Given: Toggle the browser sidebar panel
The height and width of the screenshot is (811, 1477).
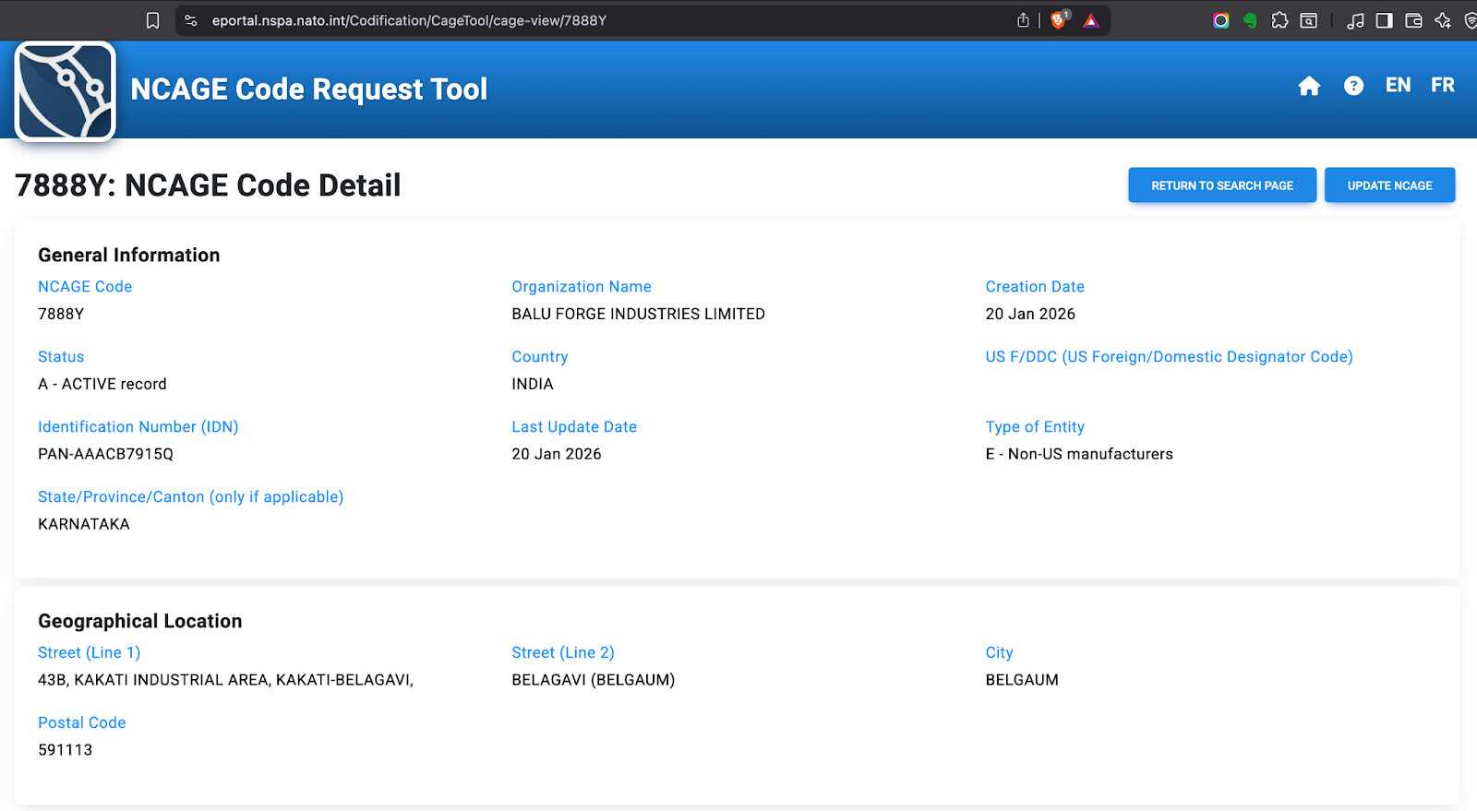Looking at the screenshot, I should (x=1384, y=20).
